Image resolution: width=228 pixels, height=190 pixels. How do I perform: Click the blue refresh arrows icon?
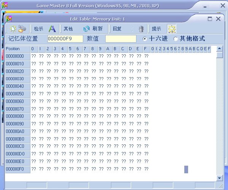(x=86, y=29)
